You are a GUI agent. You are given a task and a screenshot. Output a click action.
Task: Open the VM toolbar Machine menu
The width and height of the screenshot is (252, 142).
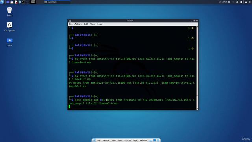106,140
